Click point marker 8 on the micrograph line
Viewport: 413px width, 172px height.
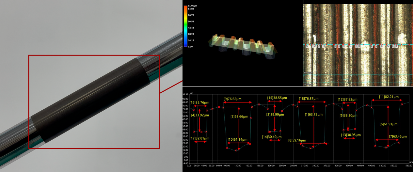[x=372, y=46]
